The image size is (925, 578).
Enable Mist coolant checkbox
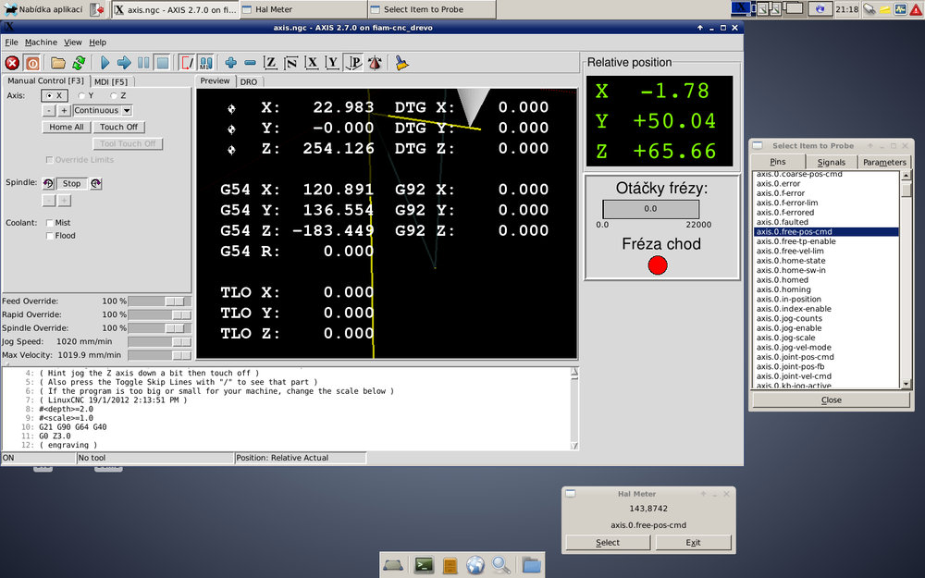[50, 223]
